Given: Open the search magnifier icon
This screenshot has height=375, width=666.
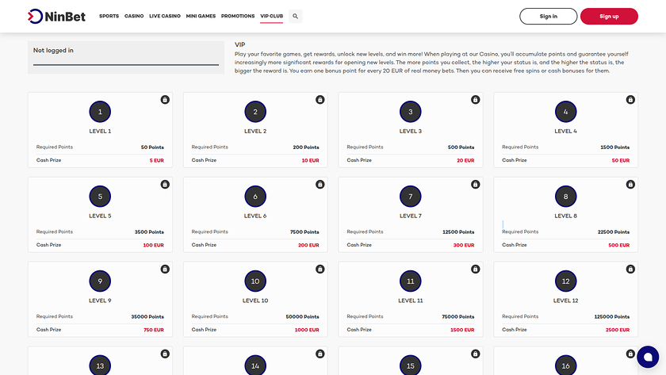Looking at the screenshot, I should coord(296,16).
